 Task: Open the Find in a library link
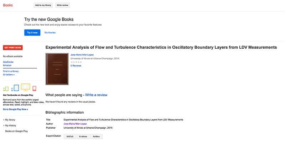click(11, 71)
